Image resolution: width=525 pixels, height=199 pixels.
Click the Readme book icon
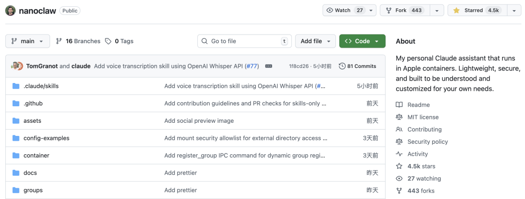click(399, 105)
